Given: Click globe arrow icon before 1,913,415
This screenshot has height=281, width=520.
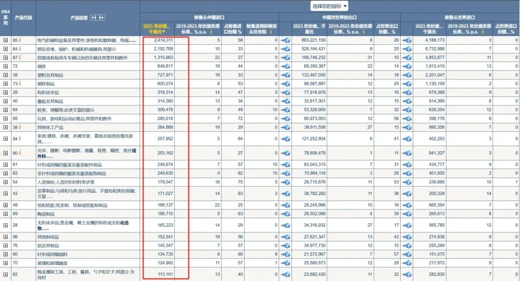Looking at the screenshot, I should pyautogui.click(x=406, y=66).
